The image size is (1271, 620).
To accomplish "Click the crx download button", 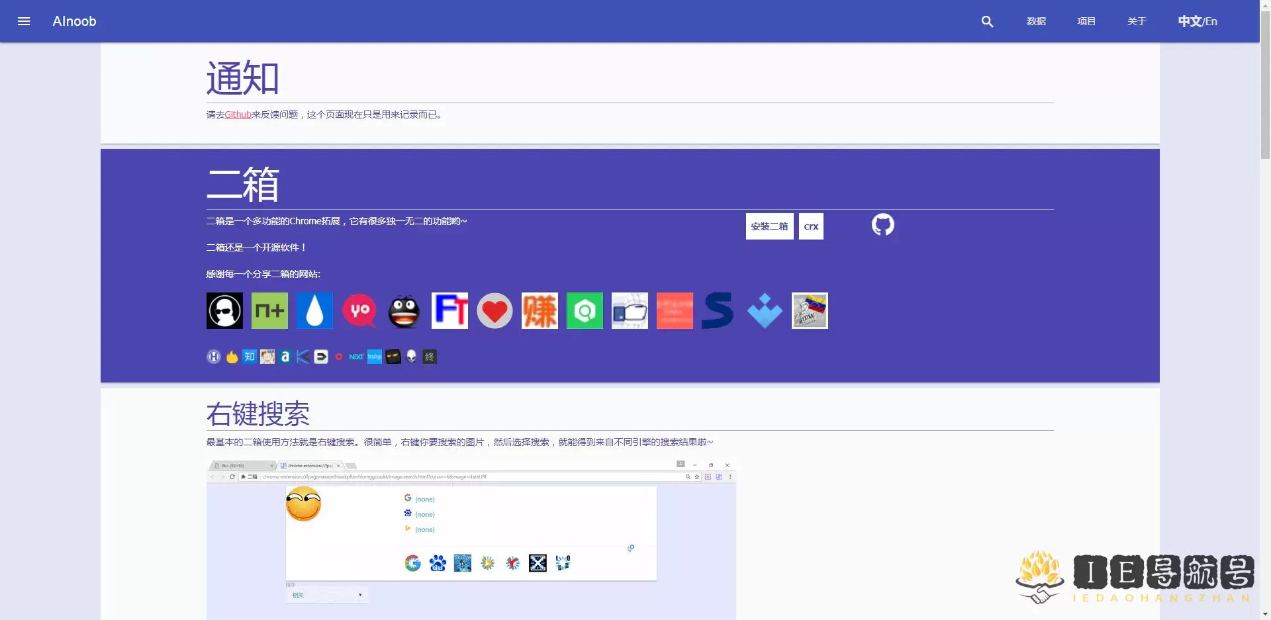I will pos(811,226).
